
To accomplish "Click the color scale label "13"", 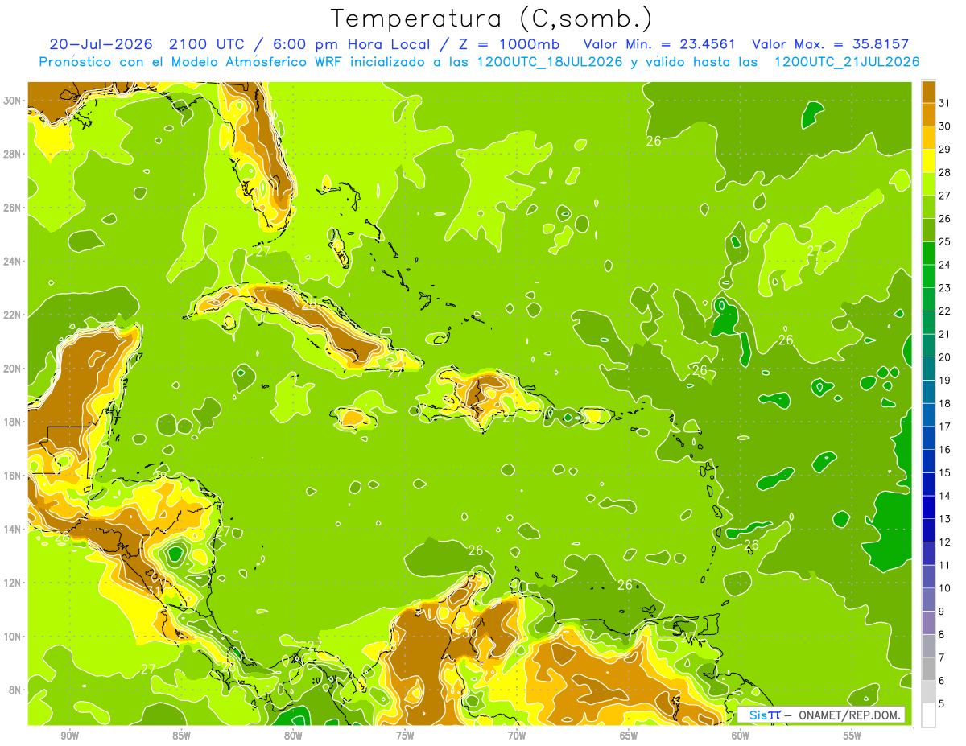I will (945, 519).
